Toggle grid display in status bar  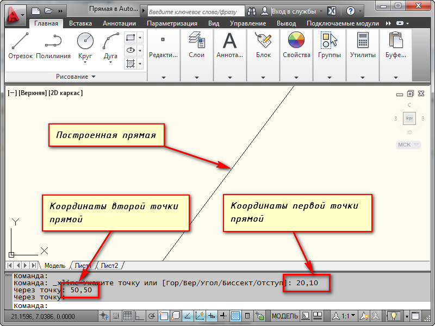tap(128, 316)
